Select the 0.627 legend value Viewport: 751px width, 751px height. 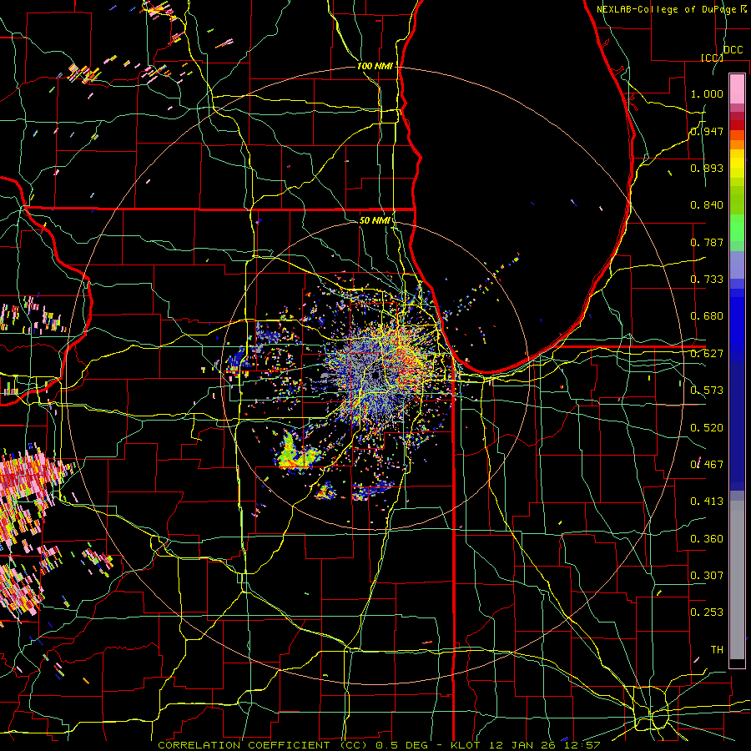tap(707, 354)
